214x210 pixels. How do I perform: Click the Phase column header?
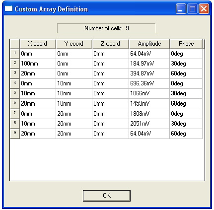[x=186, y=44]
